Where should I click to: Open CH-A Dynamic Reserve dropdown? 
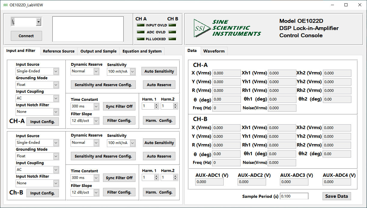click(x=96, y=71)
